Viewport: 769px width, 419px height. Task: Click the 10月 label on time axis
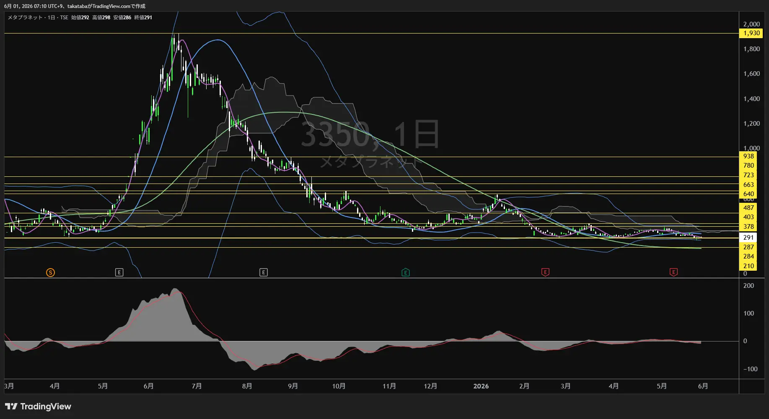339,386
